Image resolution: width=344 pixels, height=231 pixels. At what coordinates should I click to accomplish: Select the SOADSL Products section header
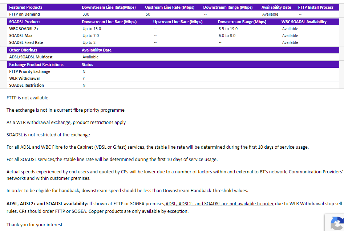coord(25,22)
